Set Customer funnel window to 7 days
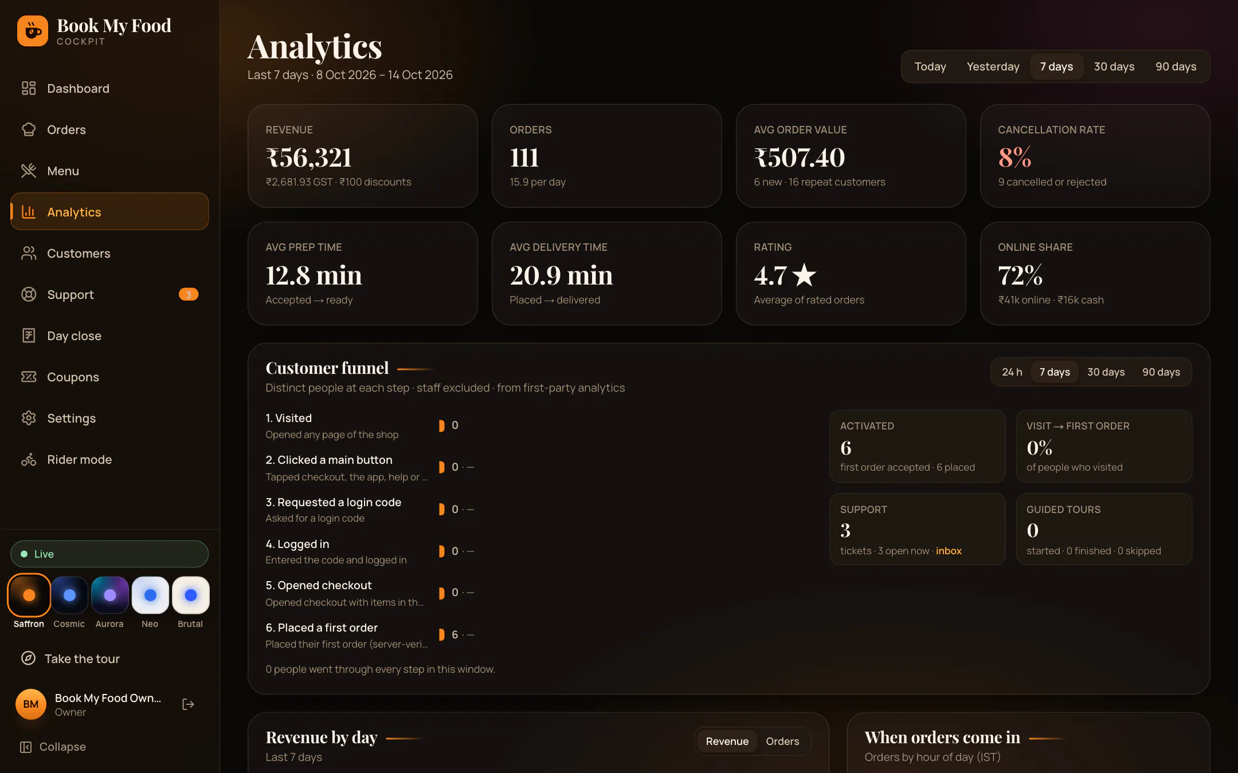1238x773 pixels. [x=1055, y=372]
